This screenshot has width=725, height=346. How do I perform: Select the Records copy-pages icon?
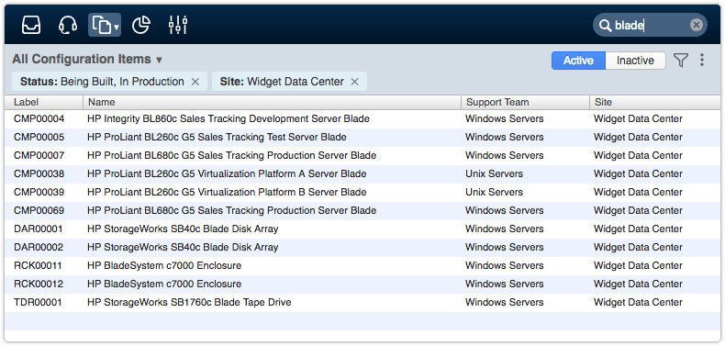tap(101, 25)
